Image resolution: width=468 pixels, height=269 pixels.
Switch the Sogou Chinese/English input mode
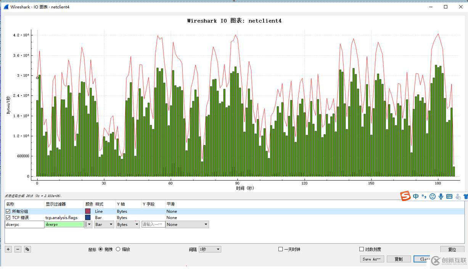(x=416, y=196)
